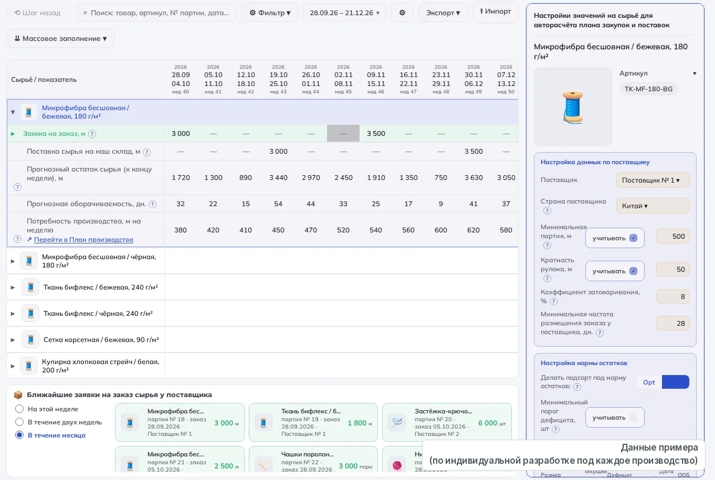Viewport: 715px width, 480px height.
Task: Click help icon next to Поставка сырья на наш склад
Action: pos(147,152)
